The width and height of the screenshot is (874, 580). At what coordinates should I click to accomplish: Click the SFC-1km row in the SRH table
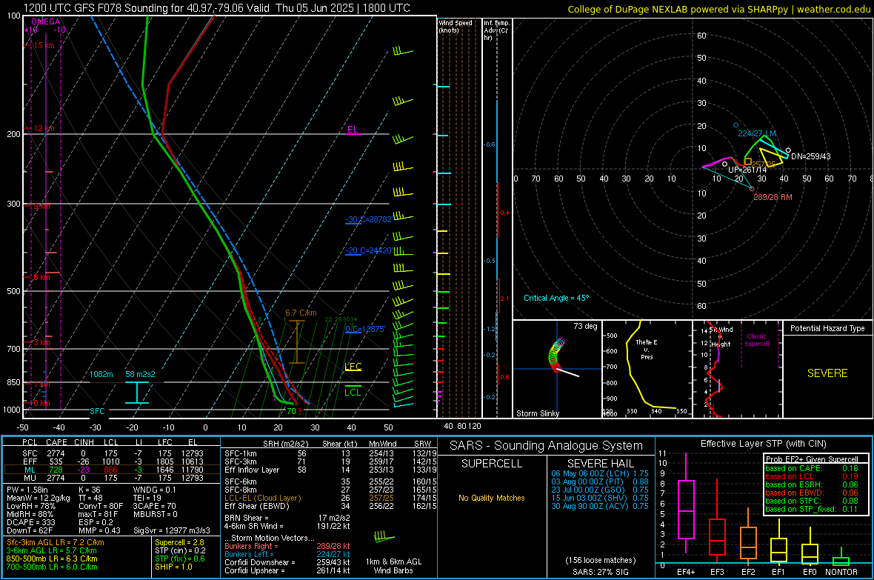point(330,453)
